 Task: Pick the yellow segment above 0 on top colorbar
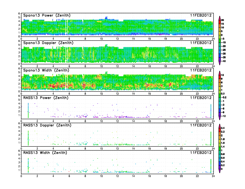click(220, 33)
